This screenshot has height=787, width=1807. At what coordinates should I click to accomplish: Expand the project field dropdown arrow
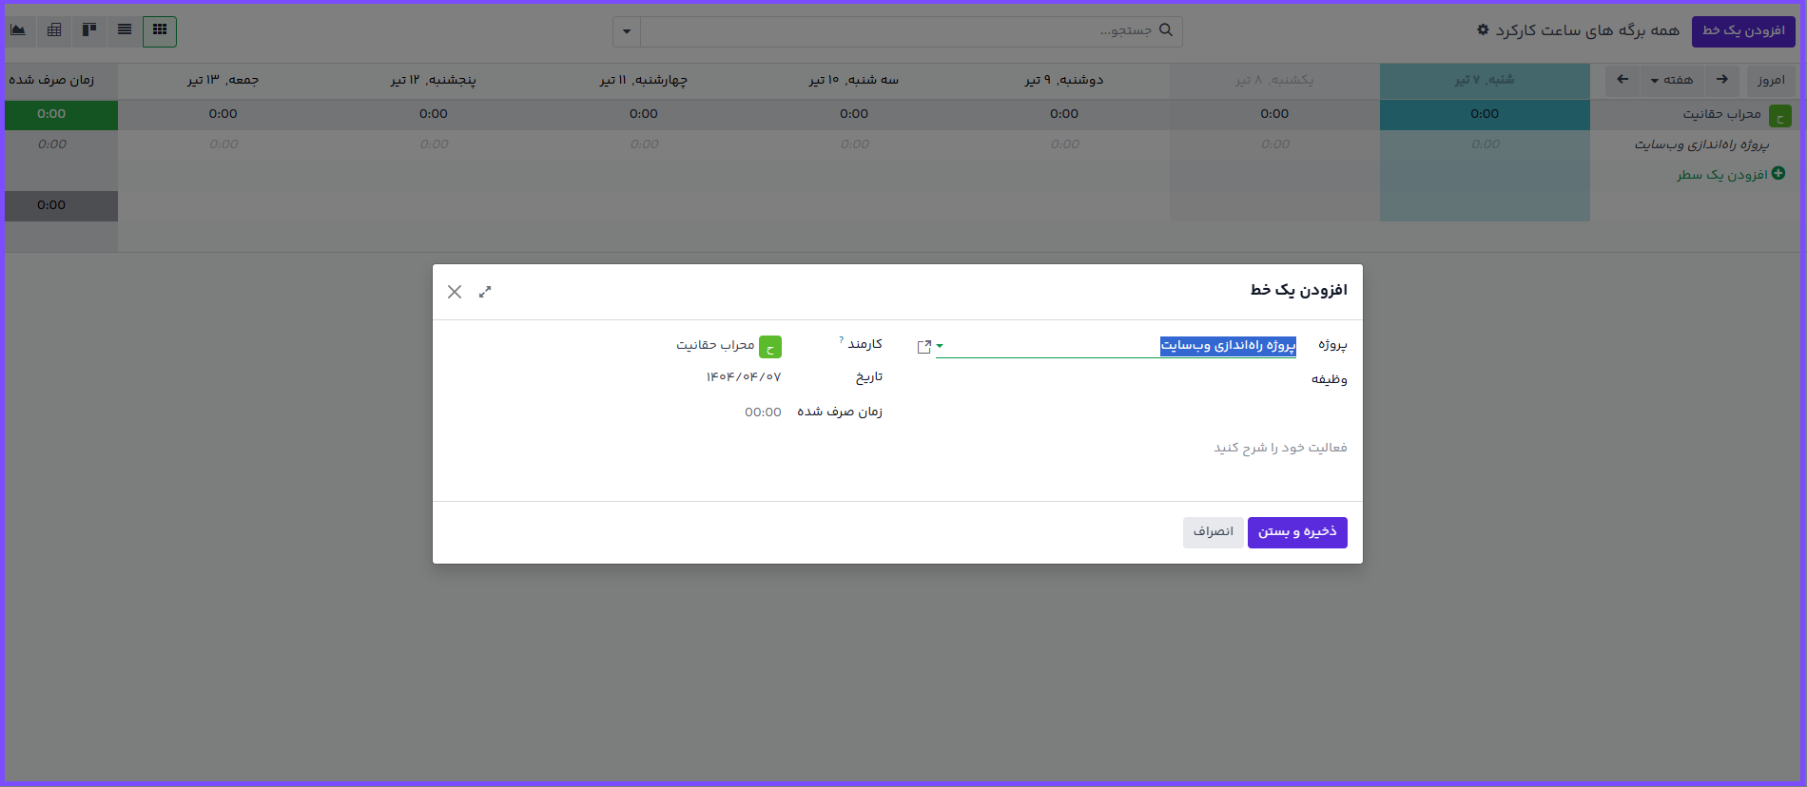pos(940,346)
